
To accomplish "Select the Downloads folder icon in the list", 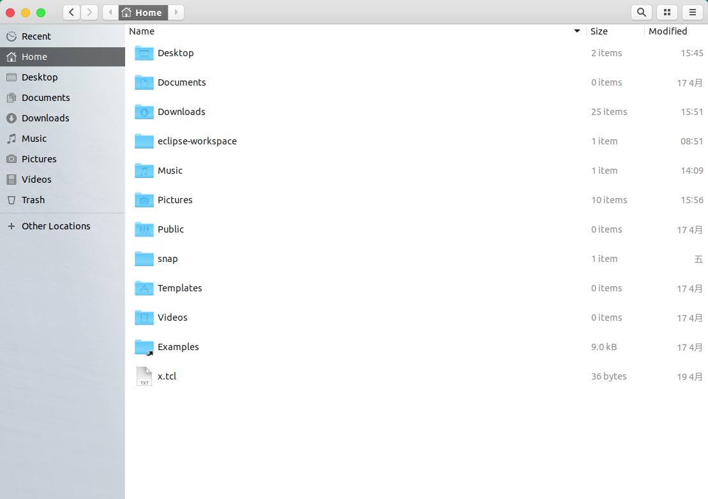I will [x=144, y=112].
